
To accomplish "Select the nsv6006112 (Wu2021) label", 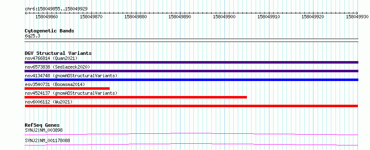I will coord(49,102).
